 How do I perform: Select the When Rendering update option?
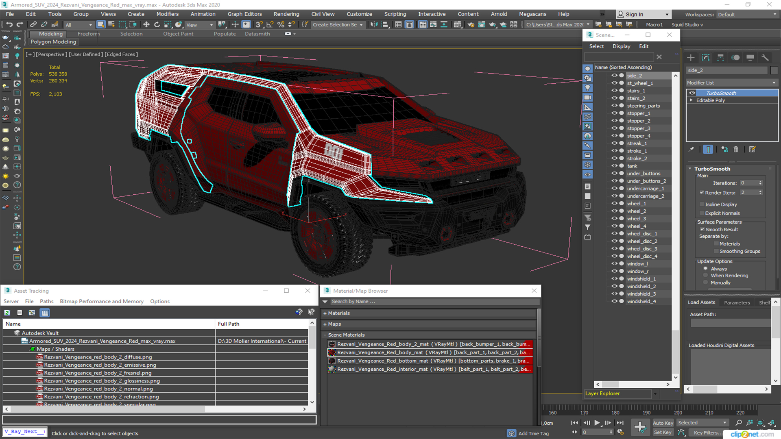[706, 276]
